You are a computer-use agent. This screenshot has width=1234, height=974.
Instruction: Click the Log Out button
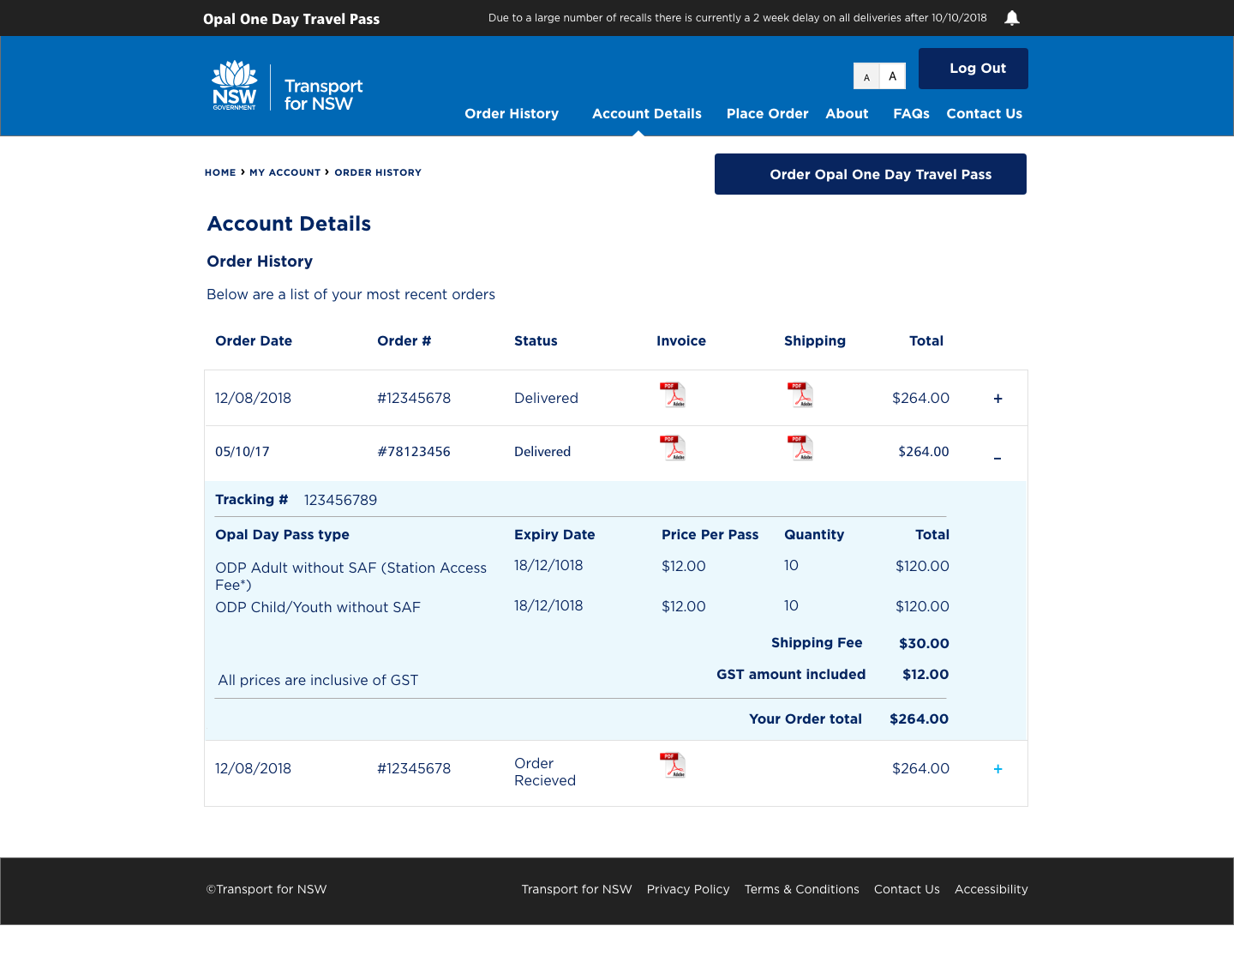(973, 69)
